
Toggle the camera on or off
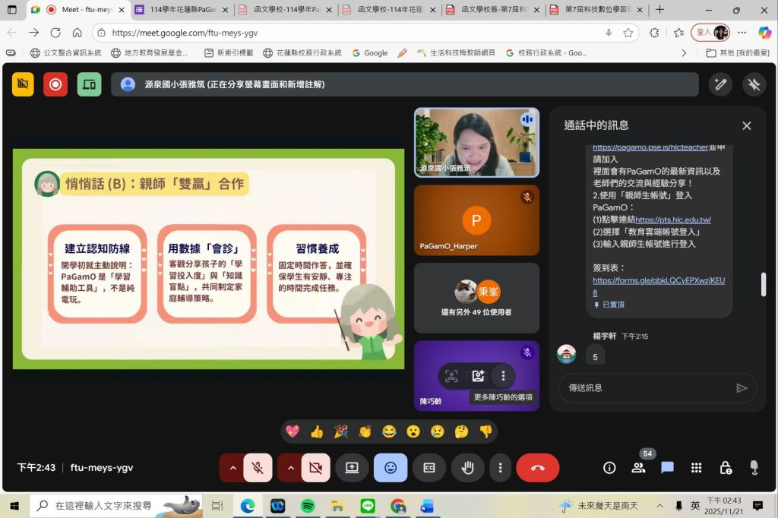tap(315, 468)
